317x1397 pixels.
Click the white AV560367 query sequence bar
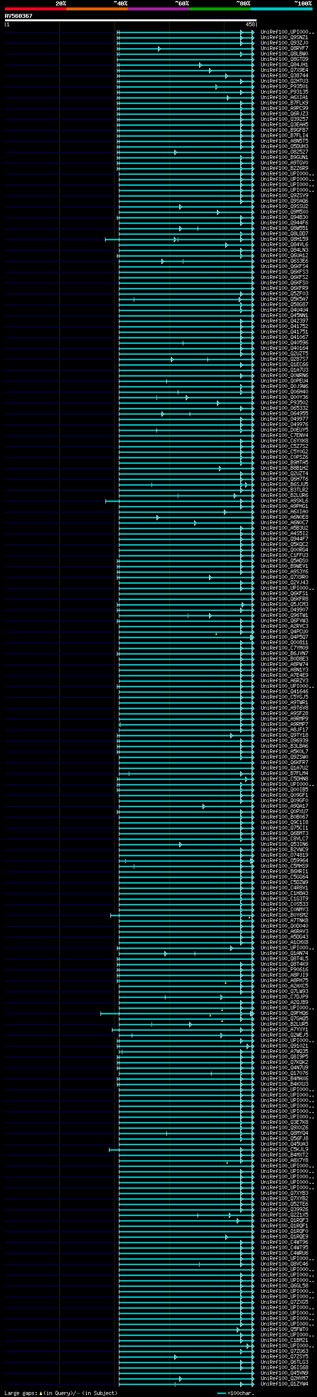point(131,21)
